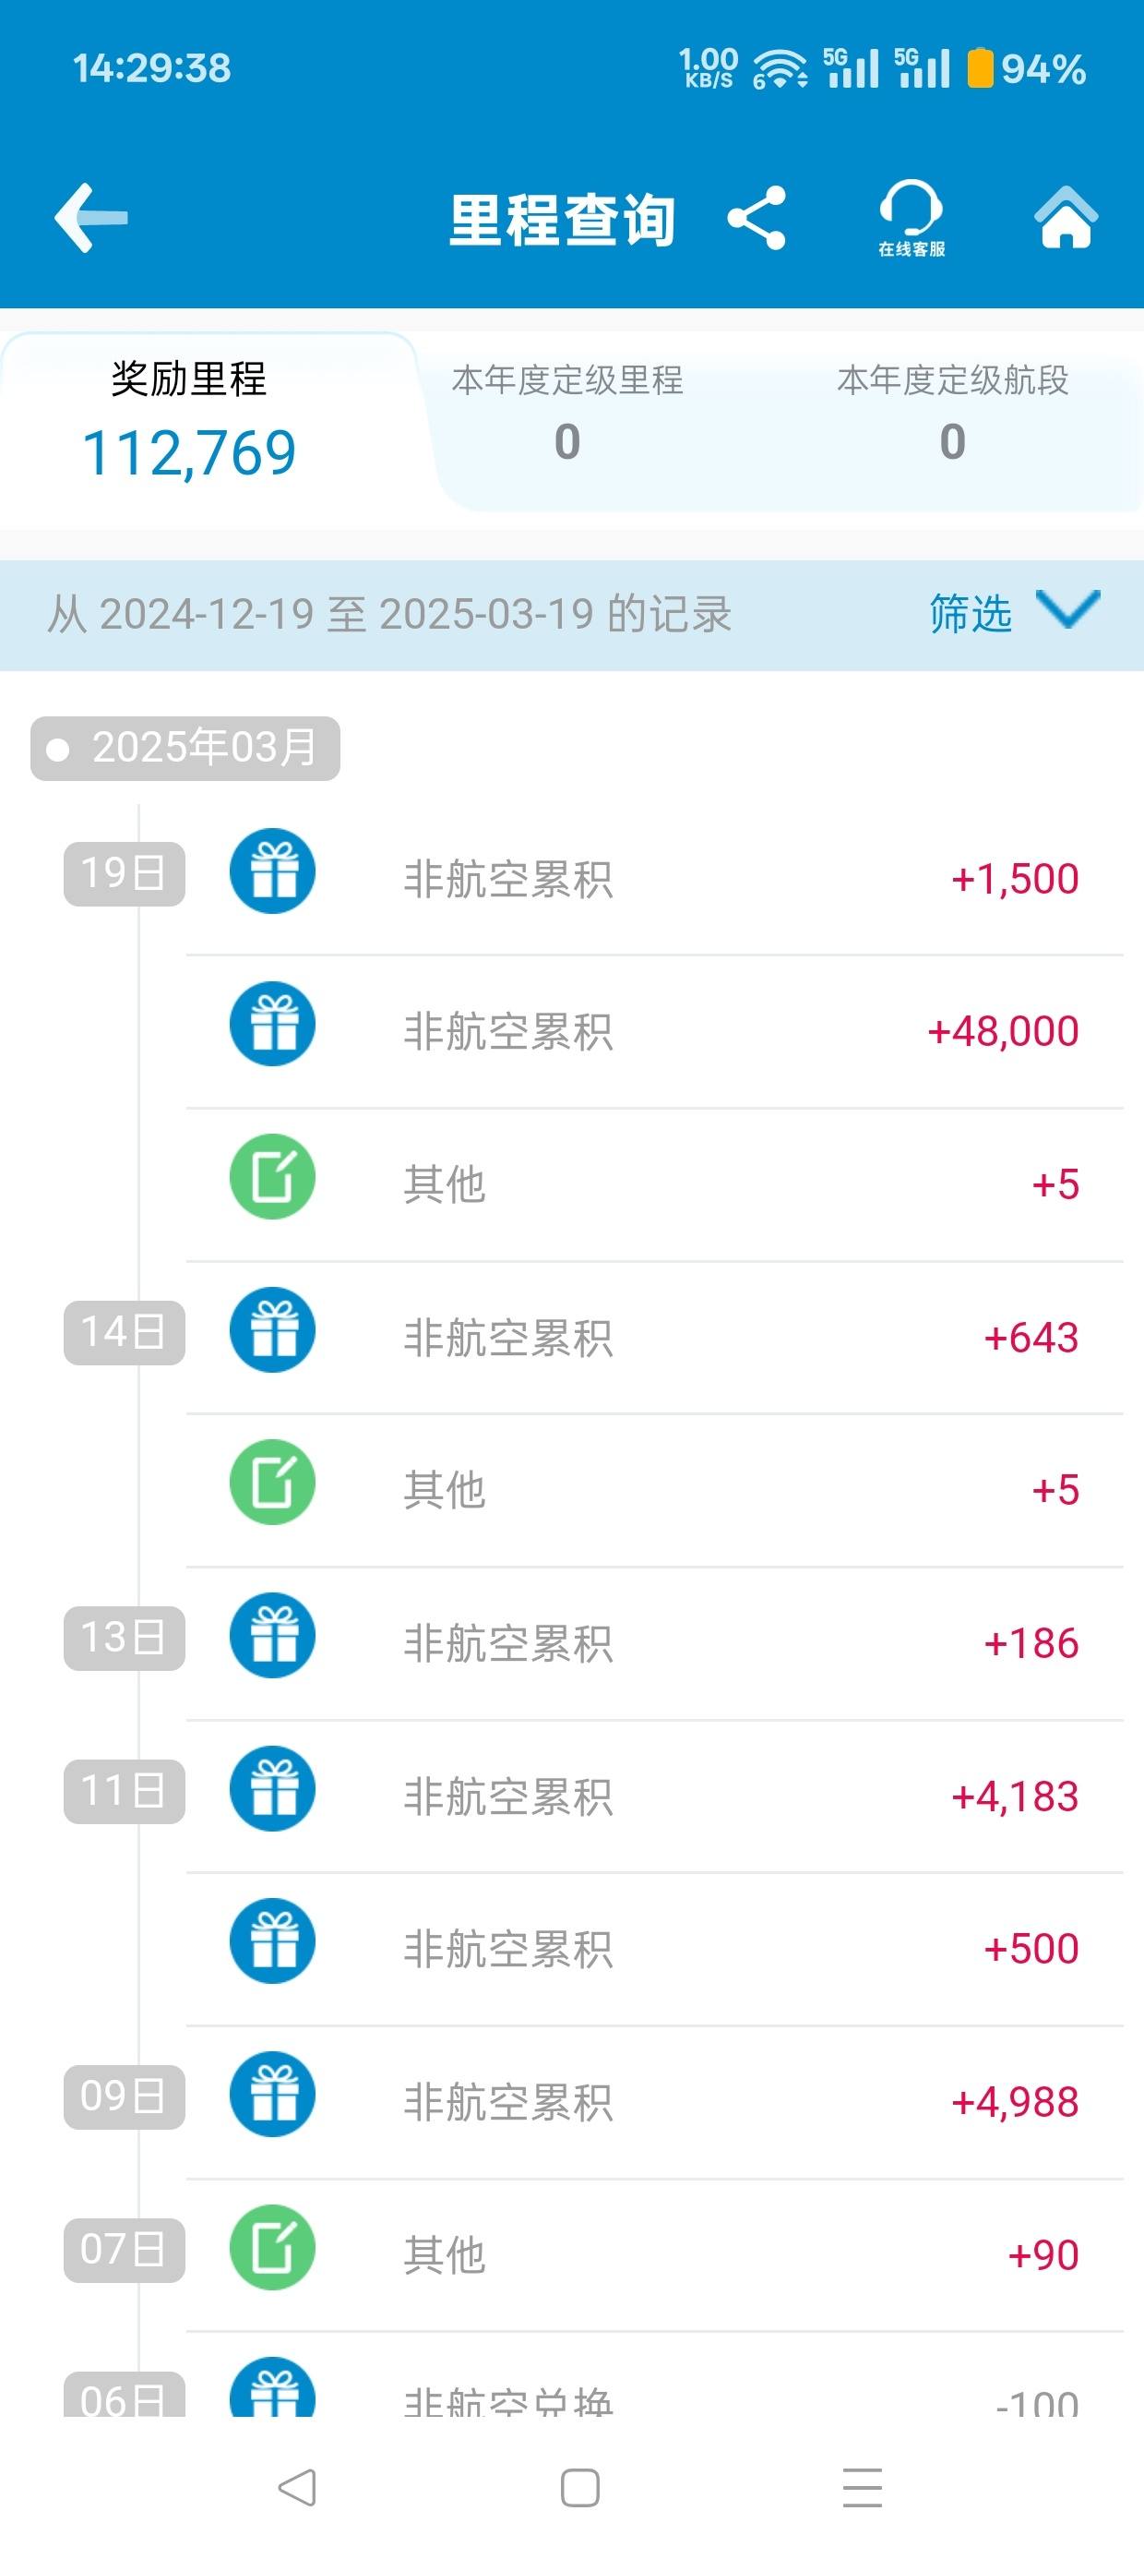
Task: Select the 11日 date marker
Action: click(x=125, y=1791)
